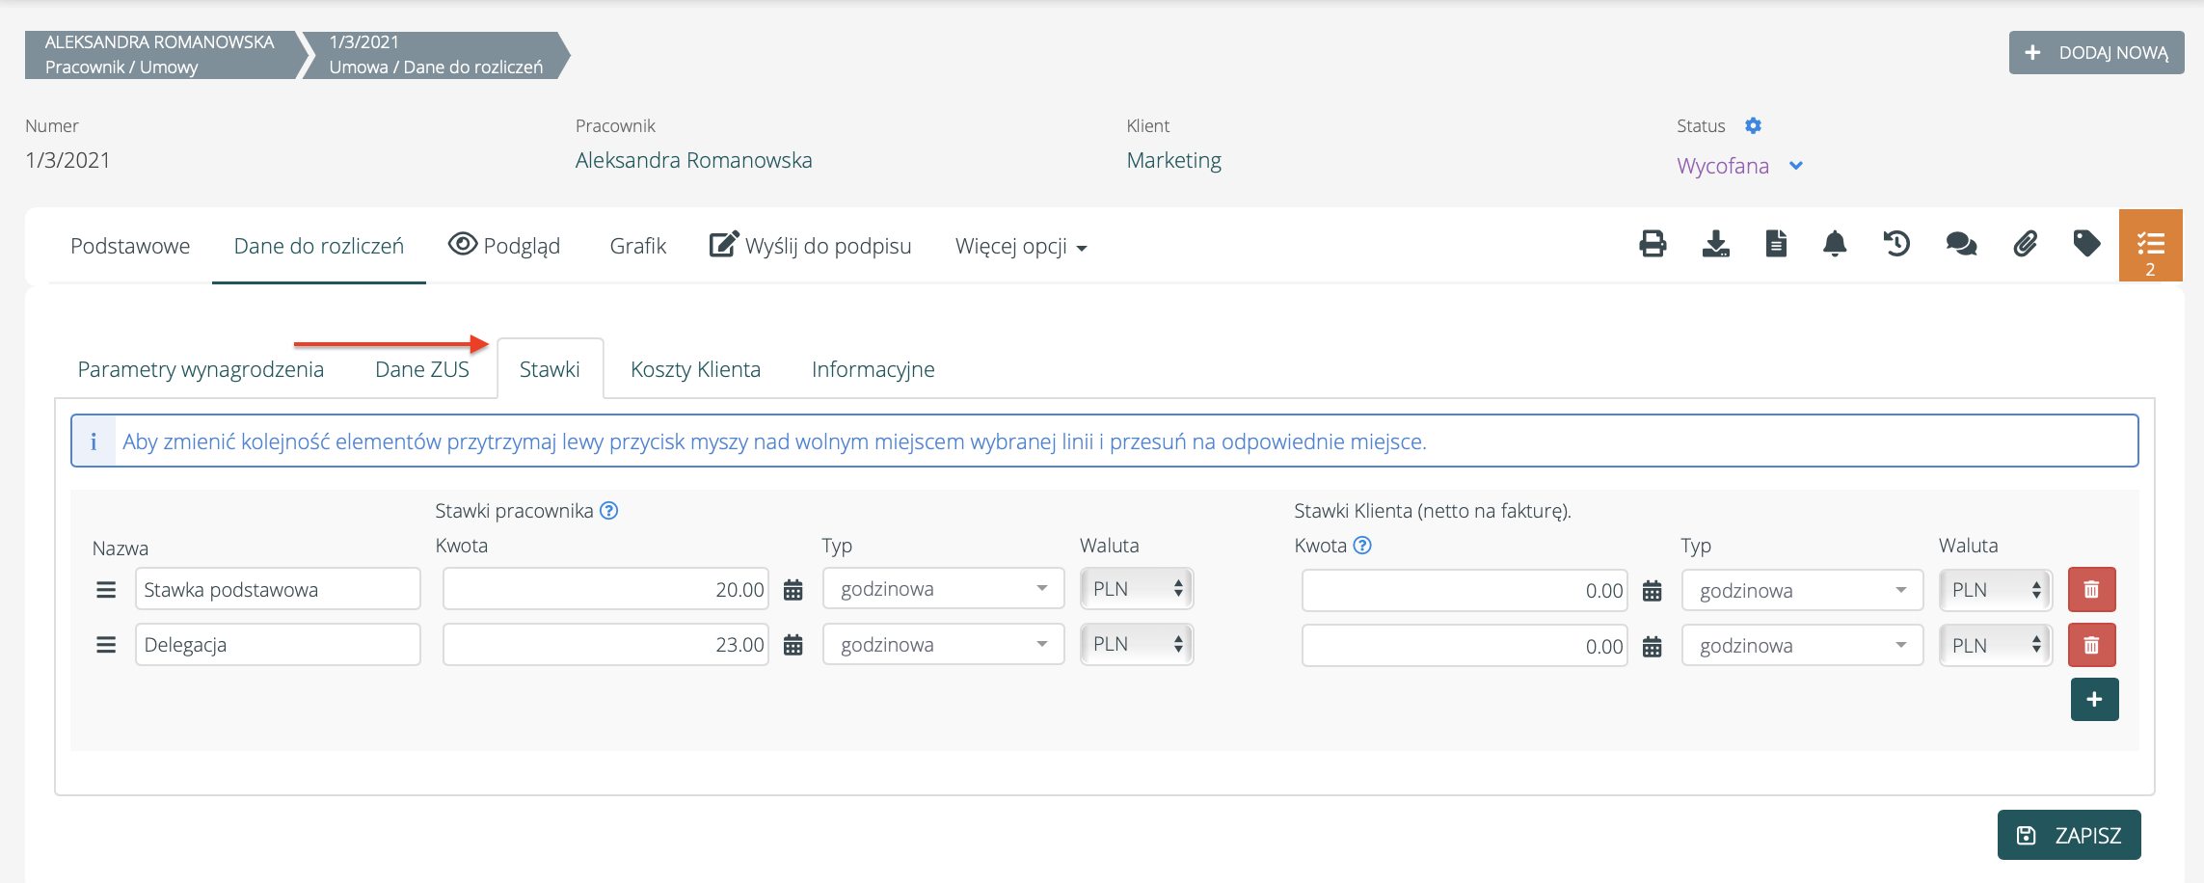Open employee Typ dropdown for Stawka podstawowa

[942, 589]
